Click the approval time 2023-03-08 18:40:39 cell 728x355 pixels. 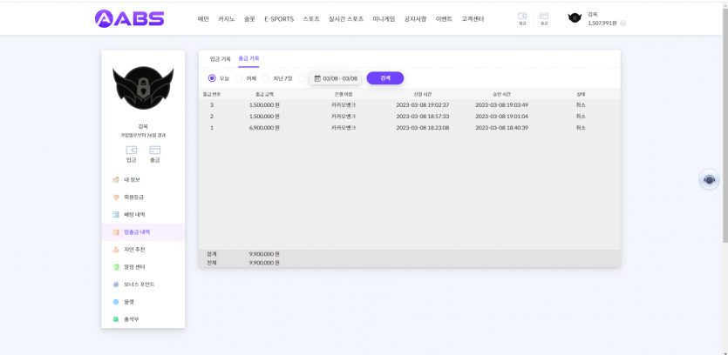click(501, 127)
